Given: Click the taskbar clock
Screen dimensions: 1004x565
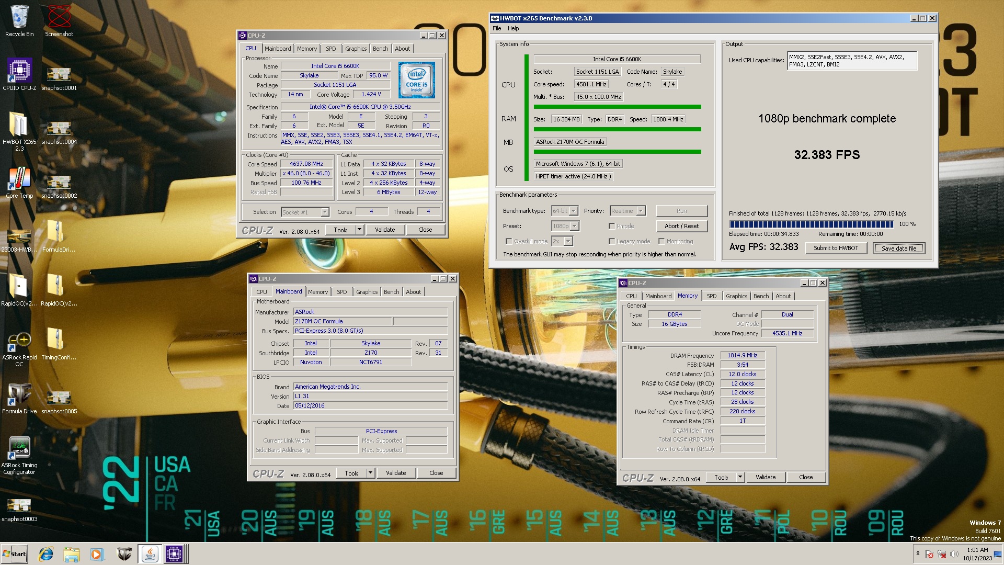Looking at the screenshot, I should pyautogui.click(x=977, y=554).
